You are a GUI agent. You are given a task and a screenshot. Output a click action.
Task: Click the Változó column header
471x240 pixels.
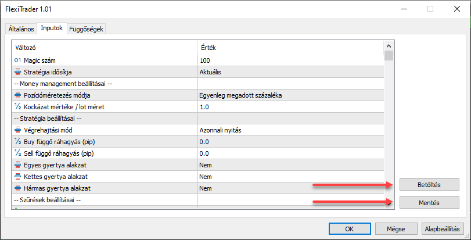[x=105, y=48]
